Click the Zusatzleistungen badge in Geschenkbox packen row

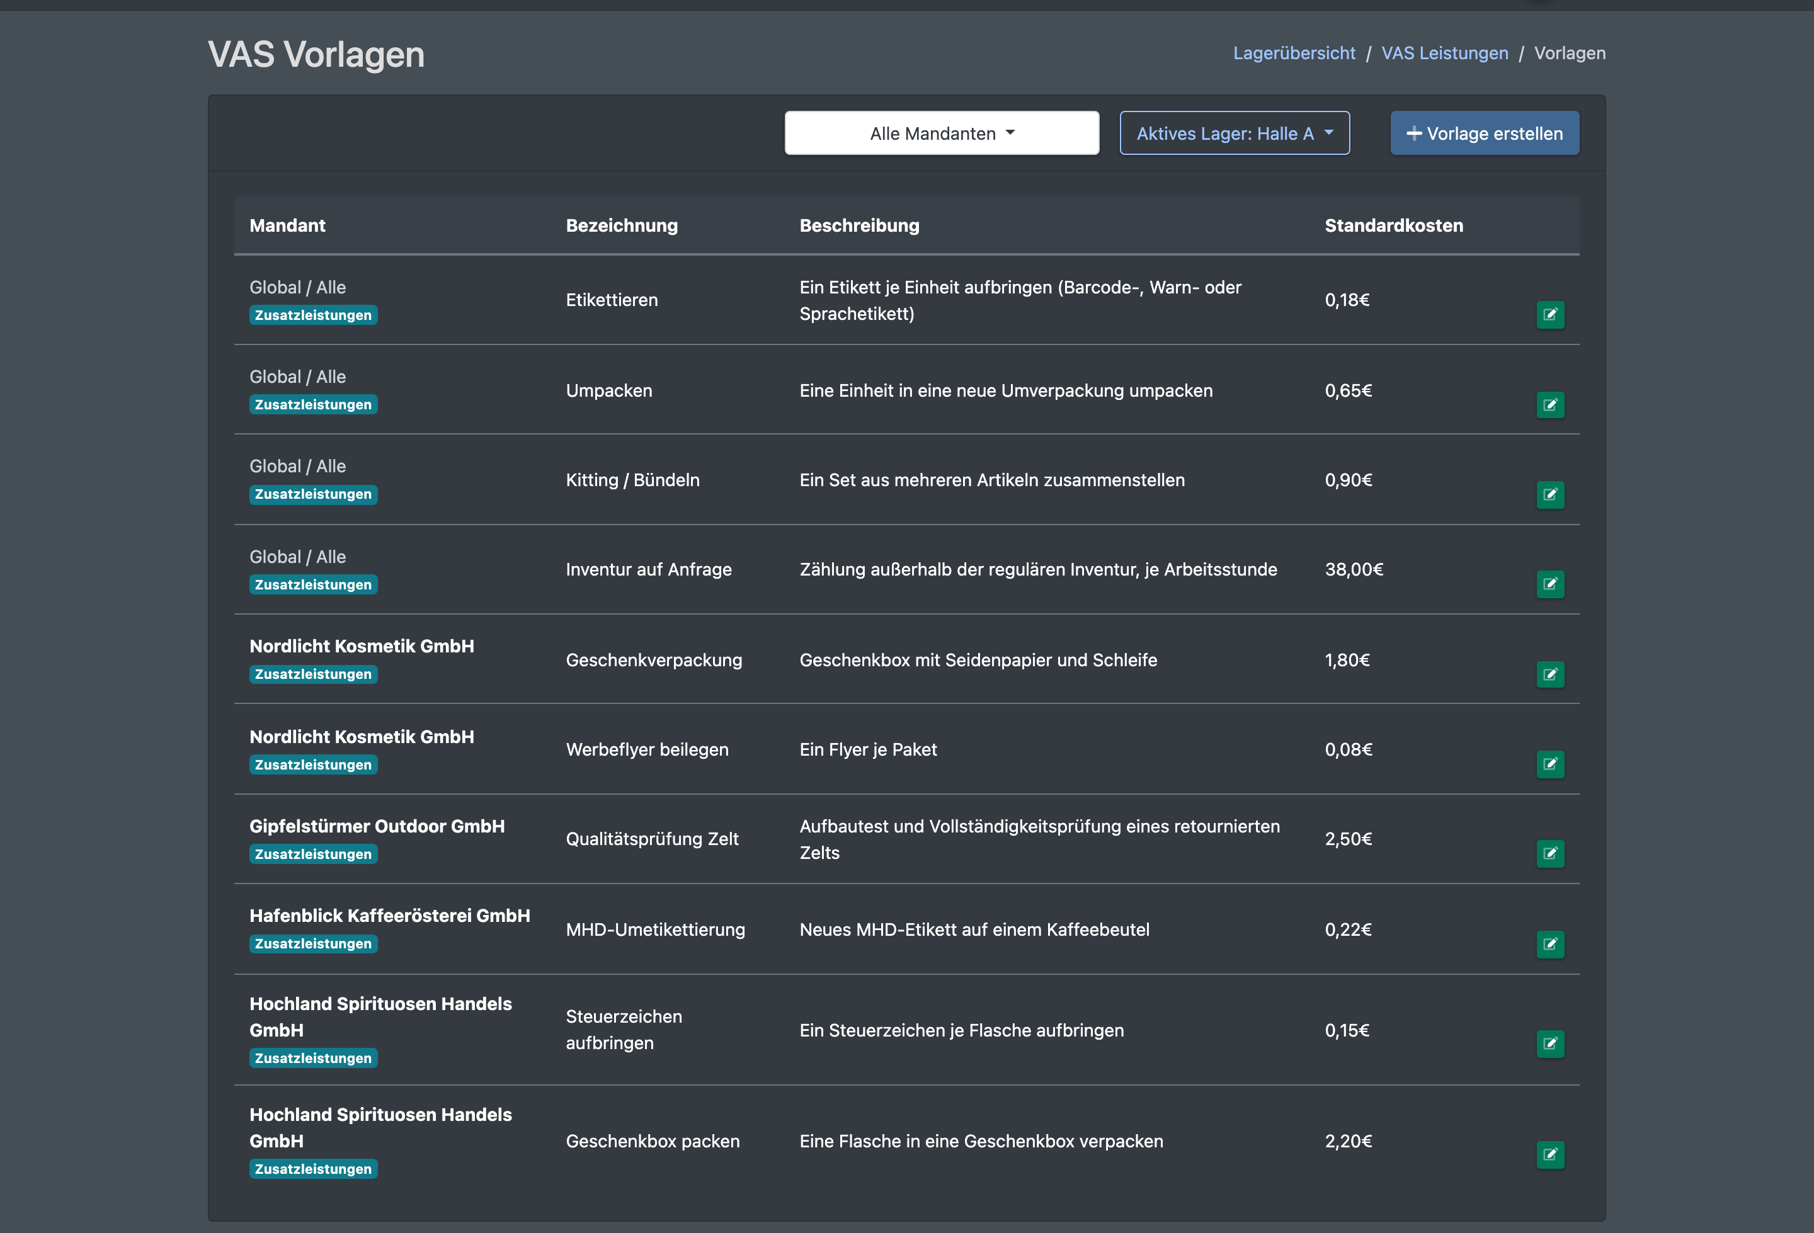click(x=313, y=1169)
